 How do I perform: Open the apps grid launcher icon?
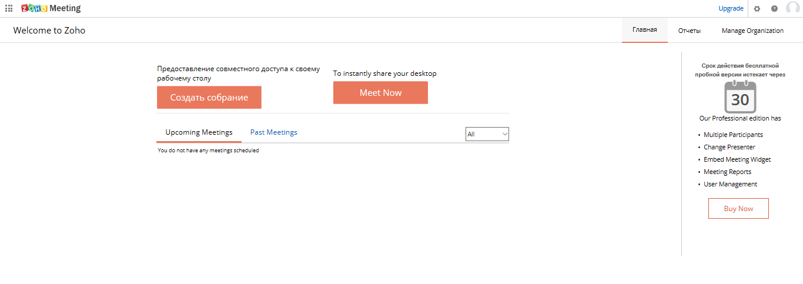coord(9,8)
